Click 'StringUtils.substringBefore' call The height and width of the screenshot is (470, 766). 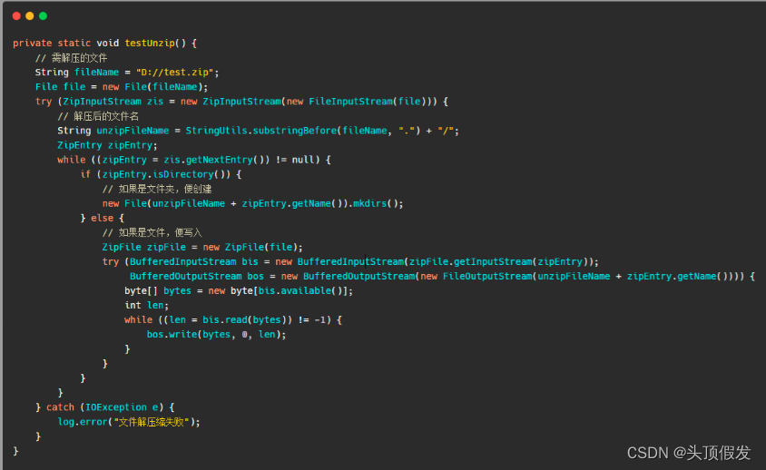(x=261, y=131)
